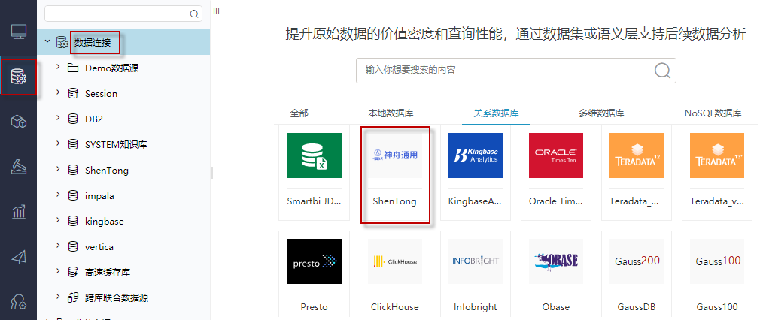Switch to the NoSQL数据库 tab
The width and height of the screenshot is (763, 320).
(x=713, y=113)
